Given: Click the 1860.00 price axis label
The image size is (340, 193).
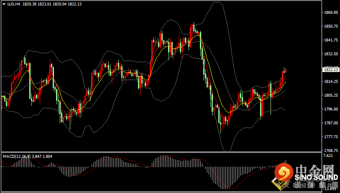Looking at the screenshot, I should click(330, 13).
